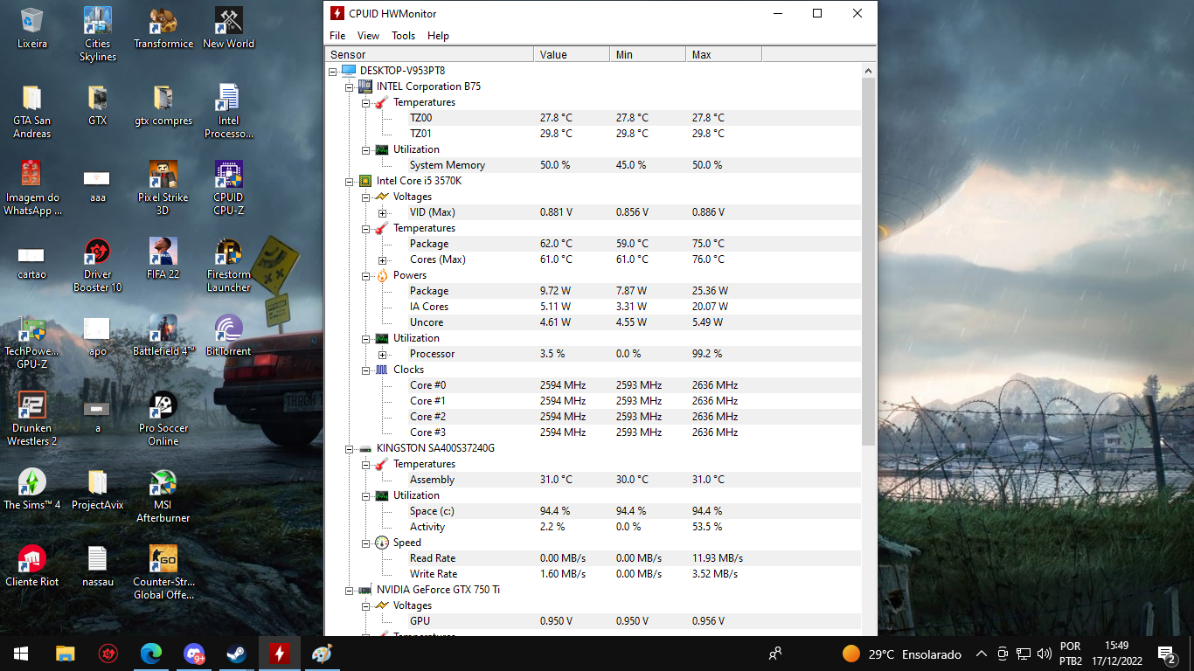
Task: Open the 15:49 clock and calendar
Action: [1116, 653]
